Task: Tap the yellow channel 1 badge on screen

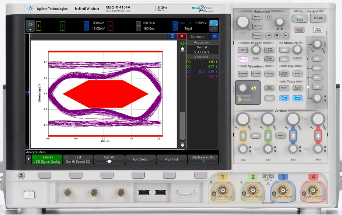Action: (x=38, y=26)
